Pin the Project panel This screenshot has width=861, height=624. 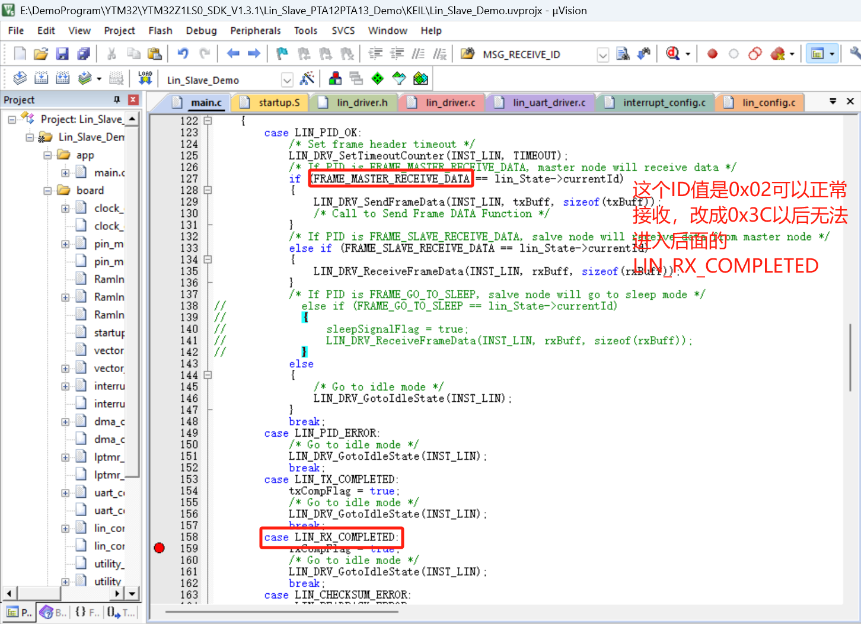pos(117,100)
